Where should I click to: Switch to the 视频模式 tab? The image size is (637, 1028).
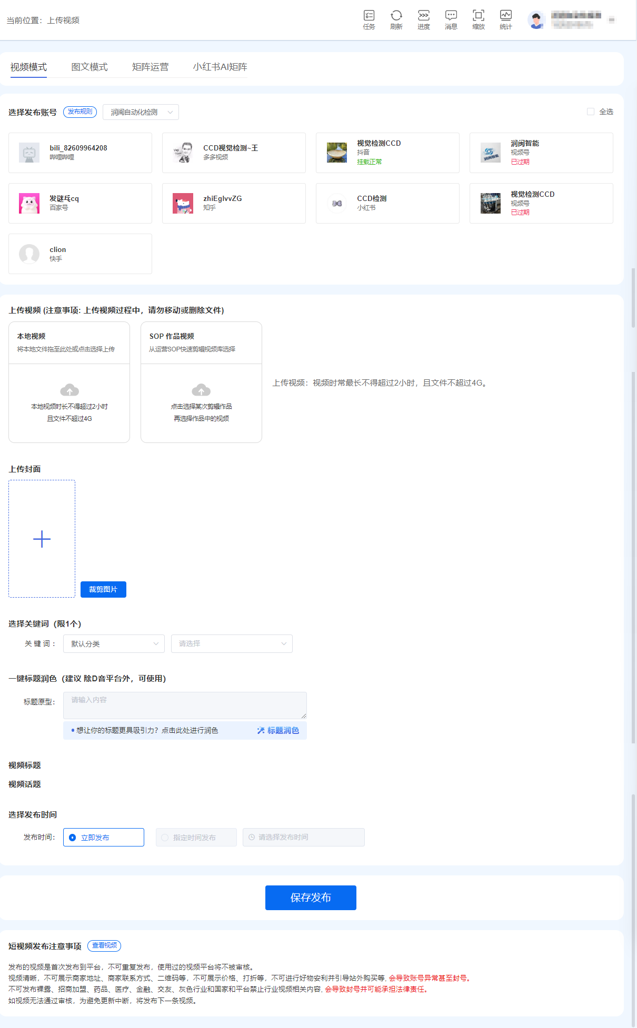tap(28, 67)
